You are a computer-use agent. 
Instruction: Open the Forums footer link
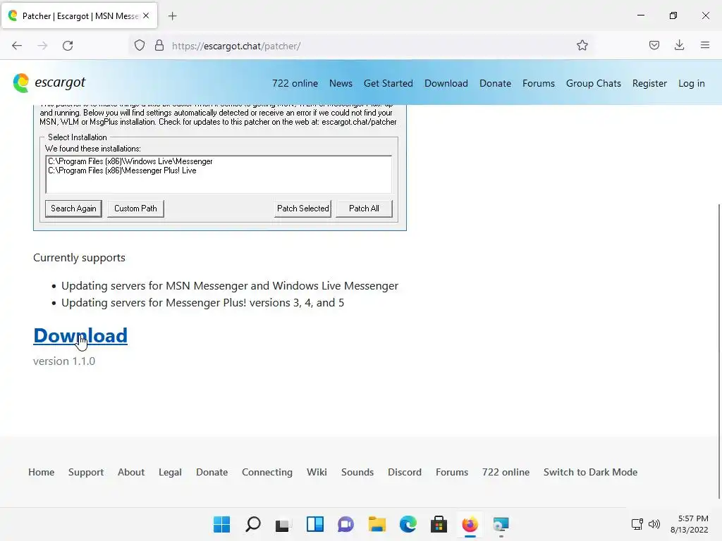coord(452,472)
